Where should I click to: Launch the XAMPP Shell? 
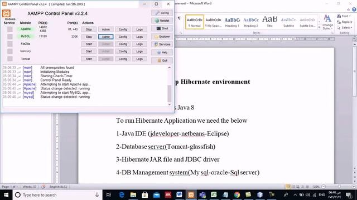[162, 28]
